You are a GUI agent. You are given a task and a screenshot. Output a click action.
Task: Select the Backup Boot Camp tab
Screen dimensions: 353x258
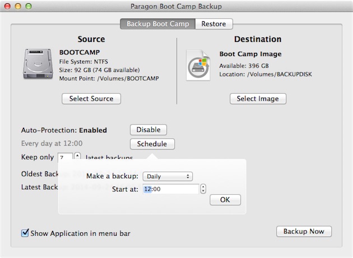tap(158, 24)
